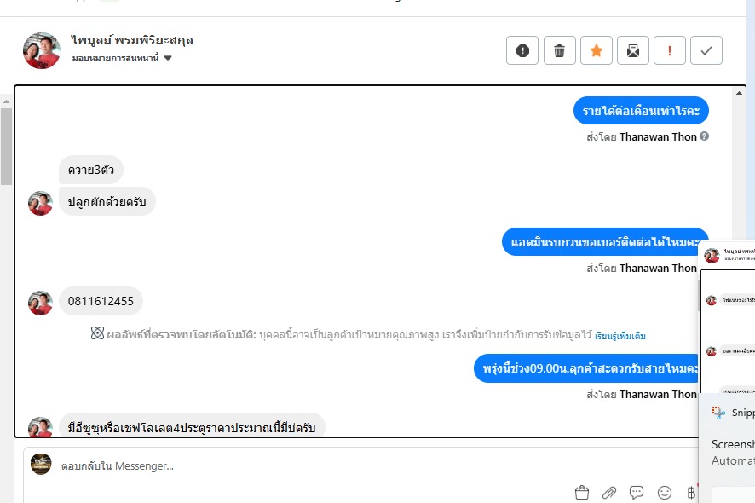This screenshot has height=503, width=755.
Task: Click the left conversation list scrollbar thumb
Action: [x=6, y=147]
